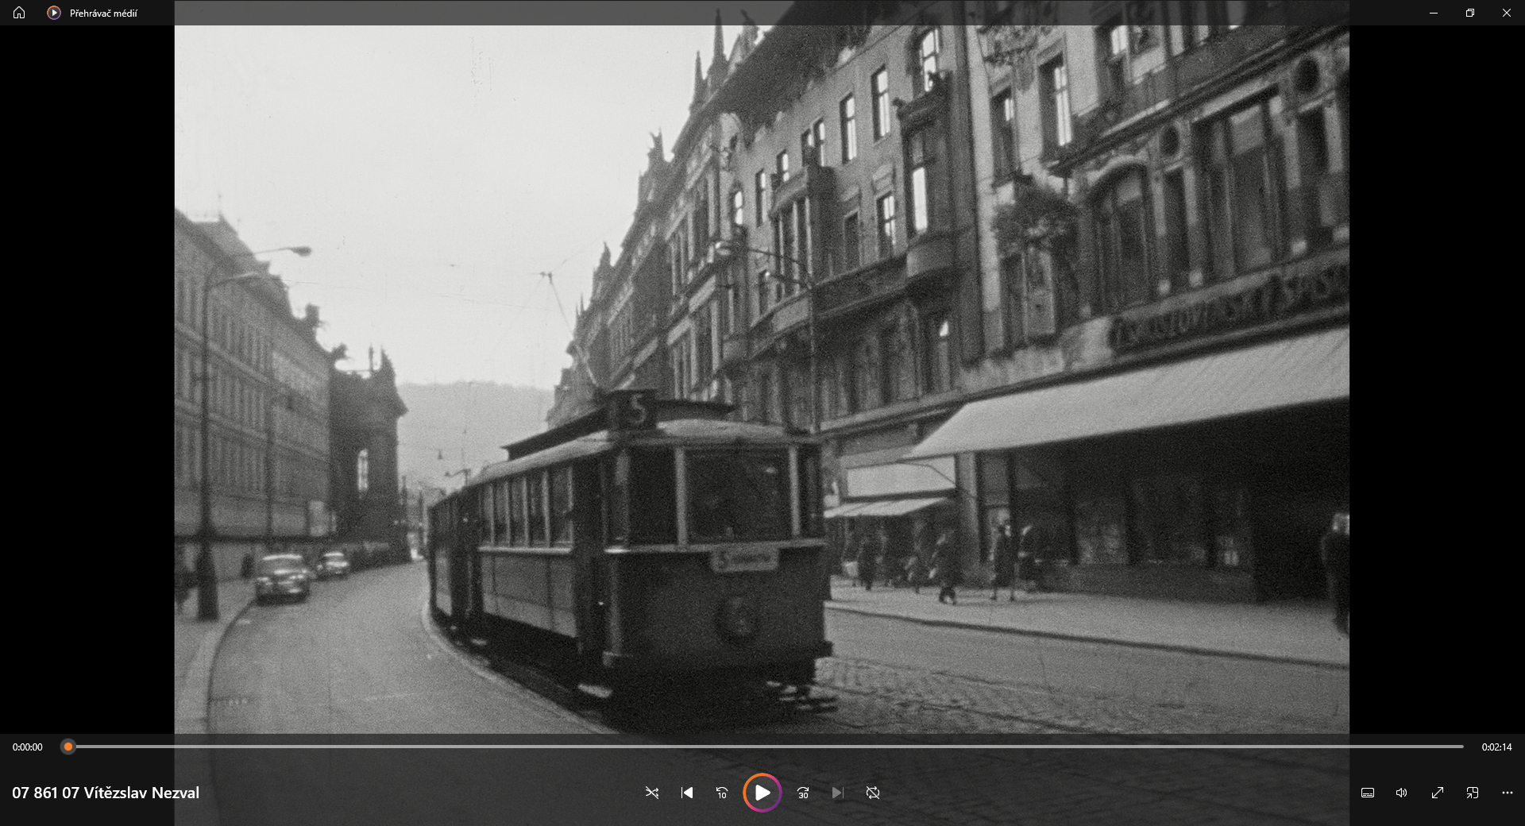Screen dimensions: 1525x826
Task: Toggle repeat mode
Action: (873, 793)
